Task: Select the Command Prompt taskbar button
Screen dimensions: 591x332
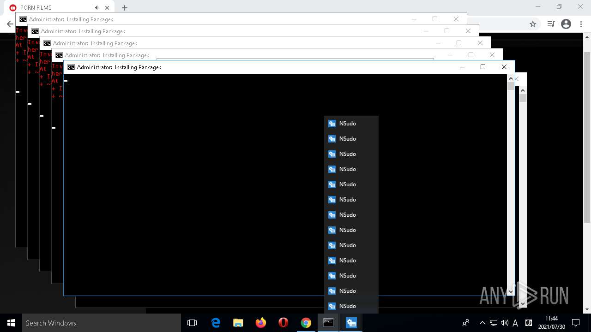Action: click(329, 323)
